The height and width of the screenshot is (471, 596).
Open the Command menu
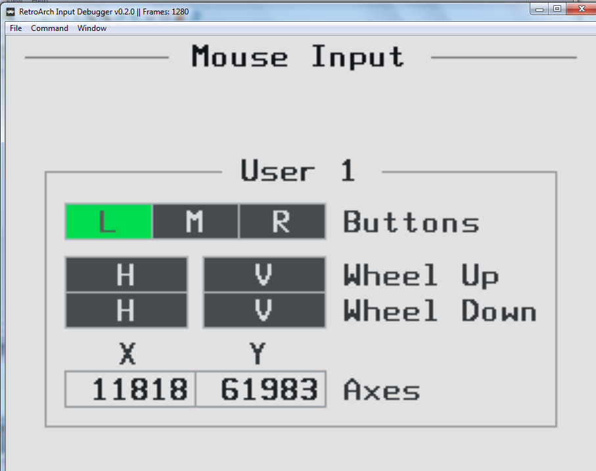[x=49, y=28]
